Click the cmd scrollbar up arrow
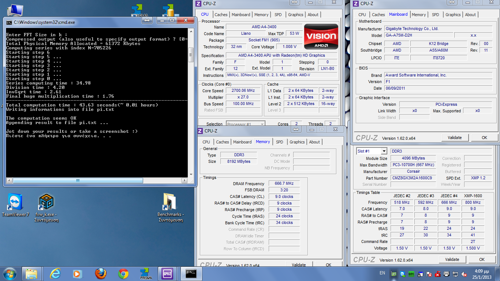Viewport: 500px width, 281px height. (x=190, y=31)
